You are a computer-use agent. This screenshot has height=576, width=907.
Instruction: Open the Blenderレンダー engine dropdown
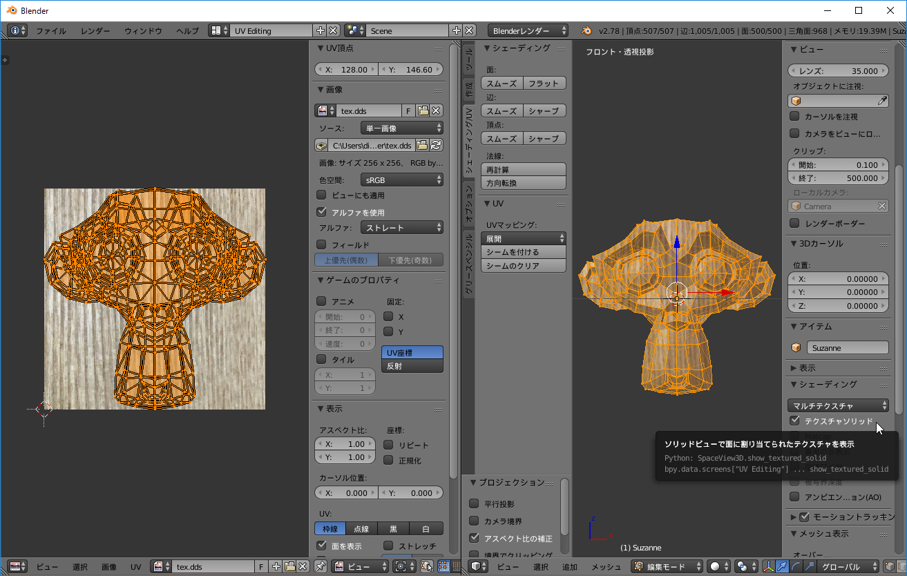coord(528,30)
